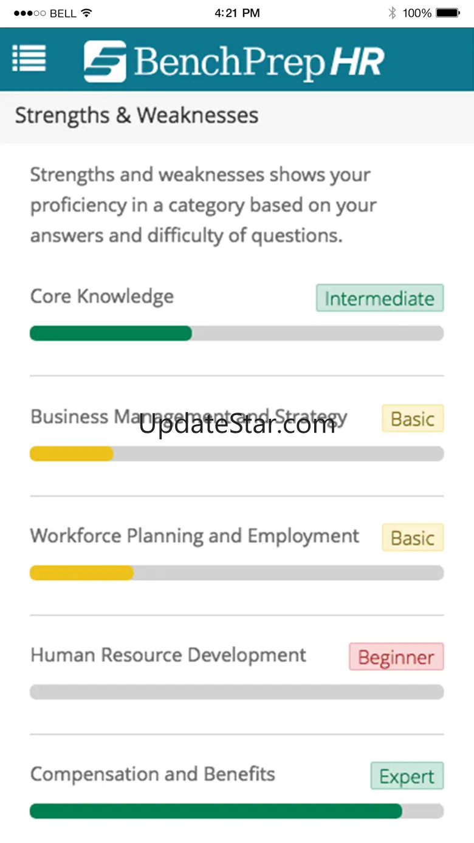Viewport: 474px width, 843px height.
Task: Click the Compensation and Benefits progress bar
Action: point(236,811)
